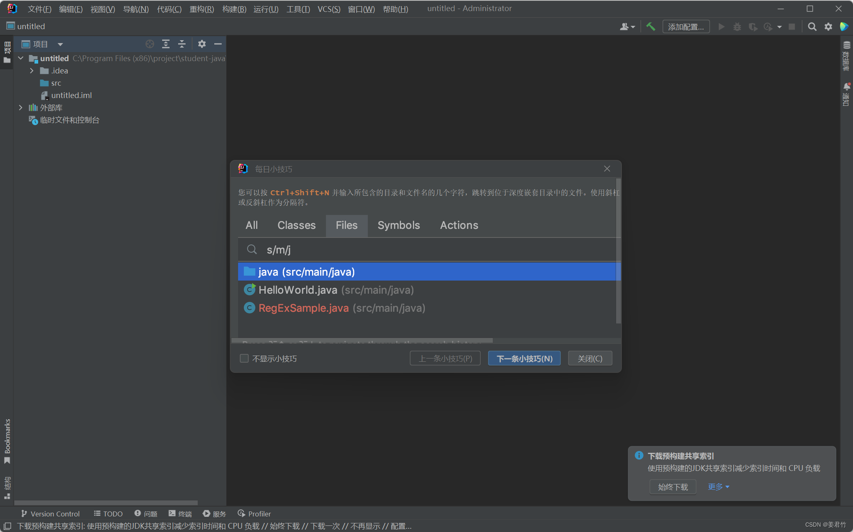Open the VCS(S) menu

[329, 9]
